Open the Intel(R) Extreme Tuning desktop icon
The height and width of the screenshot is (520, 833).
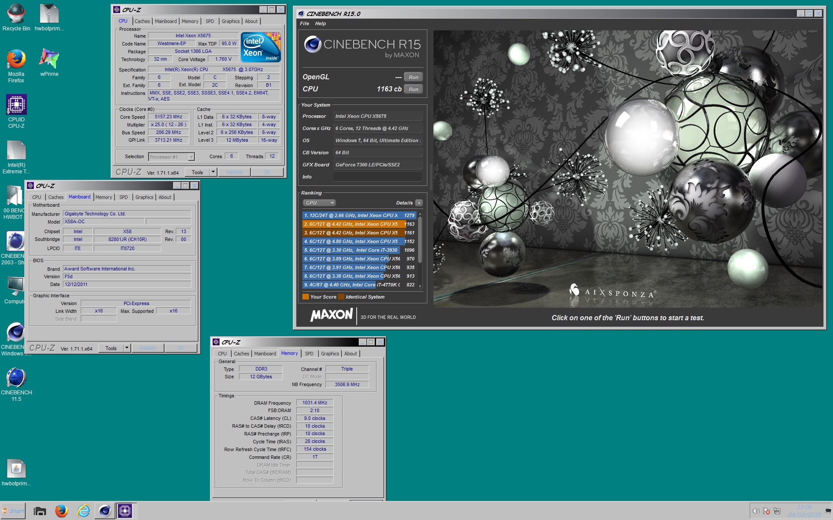(16, 157)
